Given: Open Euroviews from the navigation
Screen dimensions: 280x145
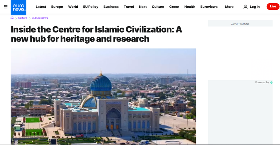Looking at the screenshot, I should click(209, 7).
